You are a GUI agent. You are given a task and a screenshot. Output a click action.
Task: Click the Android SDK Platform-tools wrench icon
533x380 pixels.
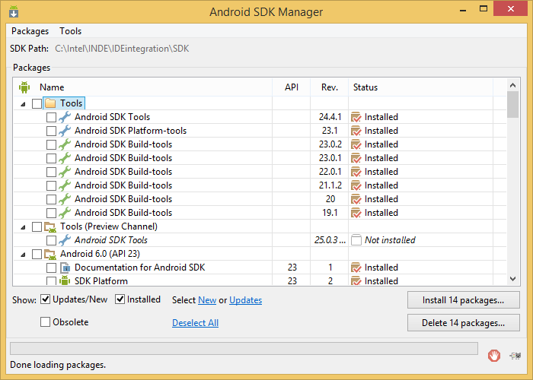point(65,131)
